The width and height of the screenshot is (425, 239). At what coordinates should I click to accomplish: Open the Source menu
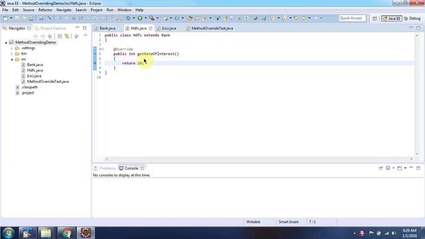29,10
